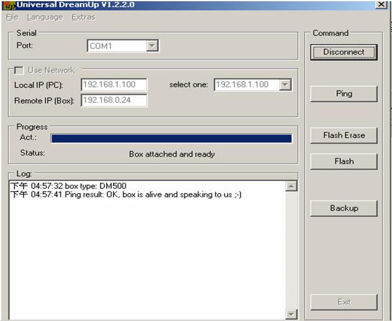
Task: Click the Backup button
Action: (x=344, y=208)
